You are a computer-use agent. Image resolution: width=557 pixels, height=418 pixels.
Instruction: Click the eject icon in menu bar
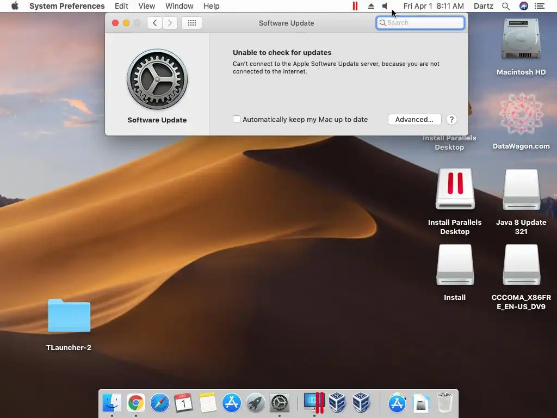[x=371, y=6]
